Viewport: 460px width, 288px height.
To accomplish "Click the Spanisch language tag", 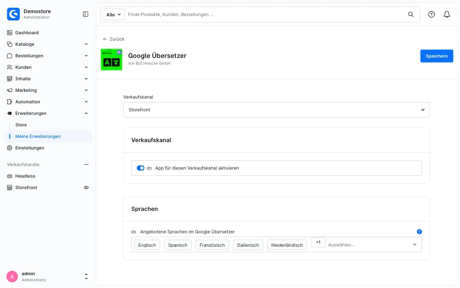I will click(178, 245).
